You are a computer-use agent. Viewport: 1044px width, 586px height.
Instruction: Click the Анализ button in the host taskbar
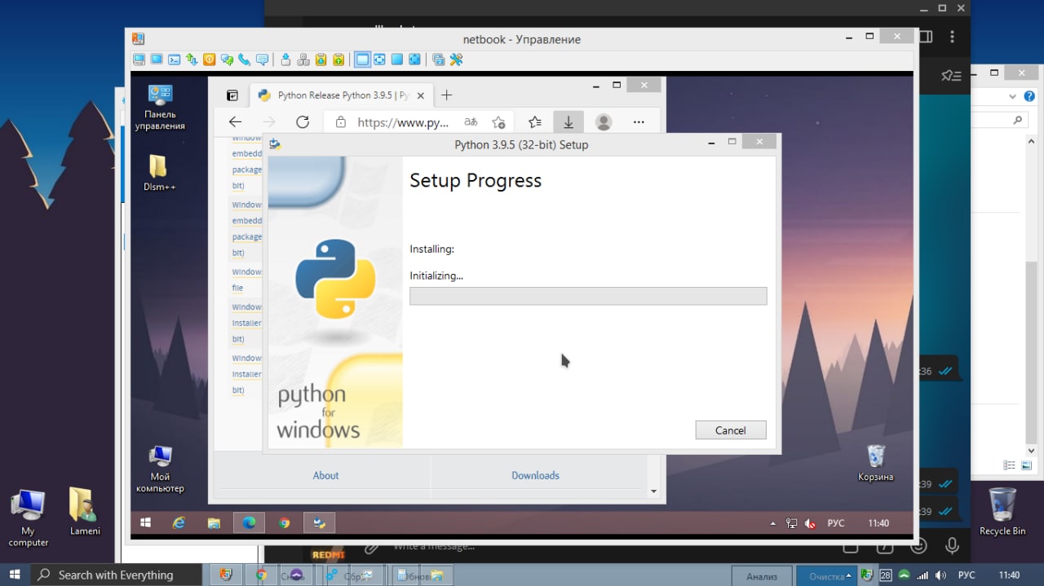click(761, 576)
